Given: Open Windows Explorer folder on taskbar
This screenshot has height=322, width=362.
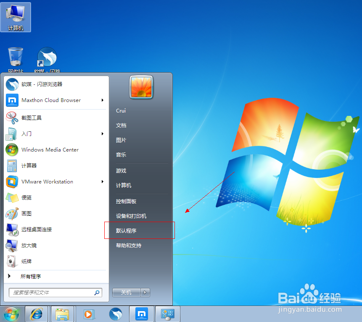Looking at the screenshot, I should tap(62, 314).
